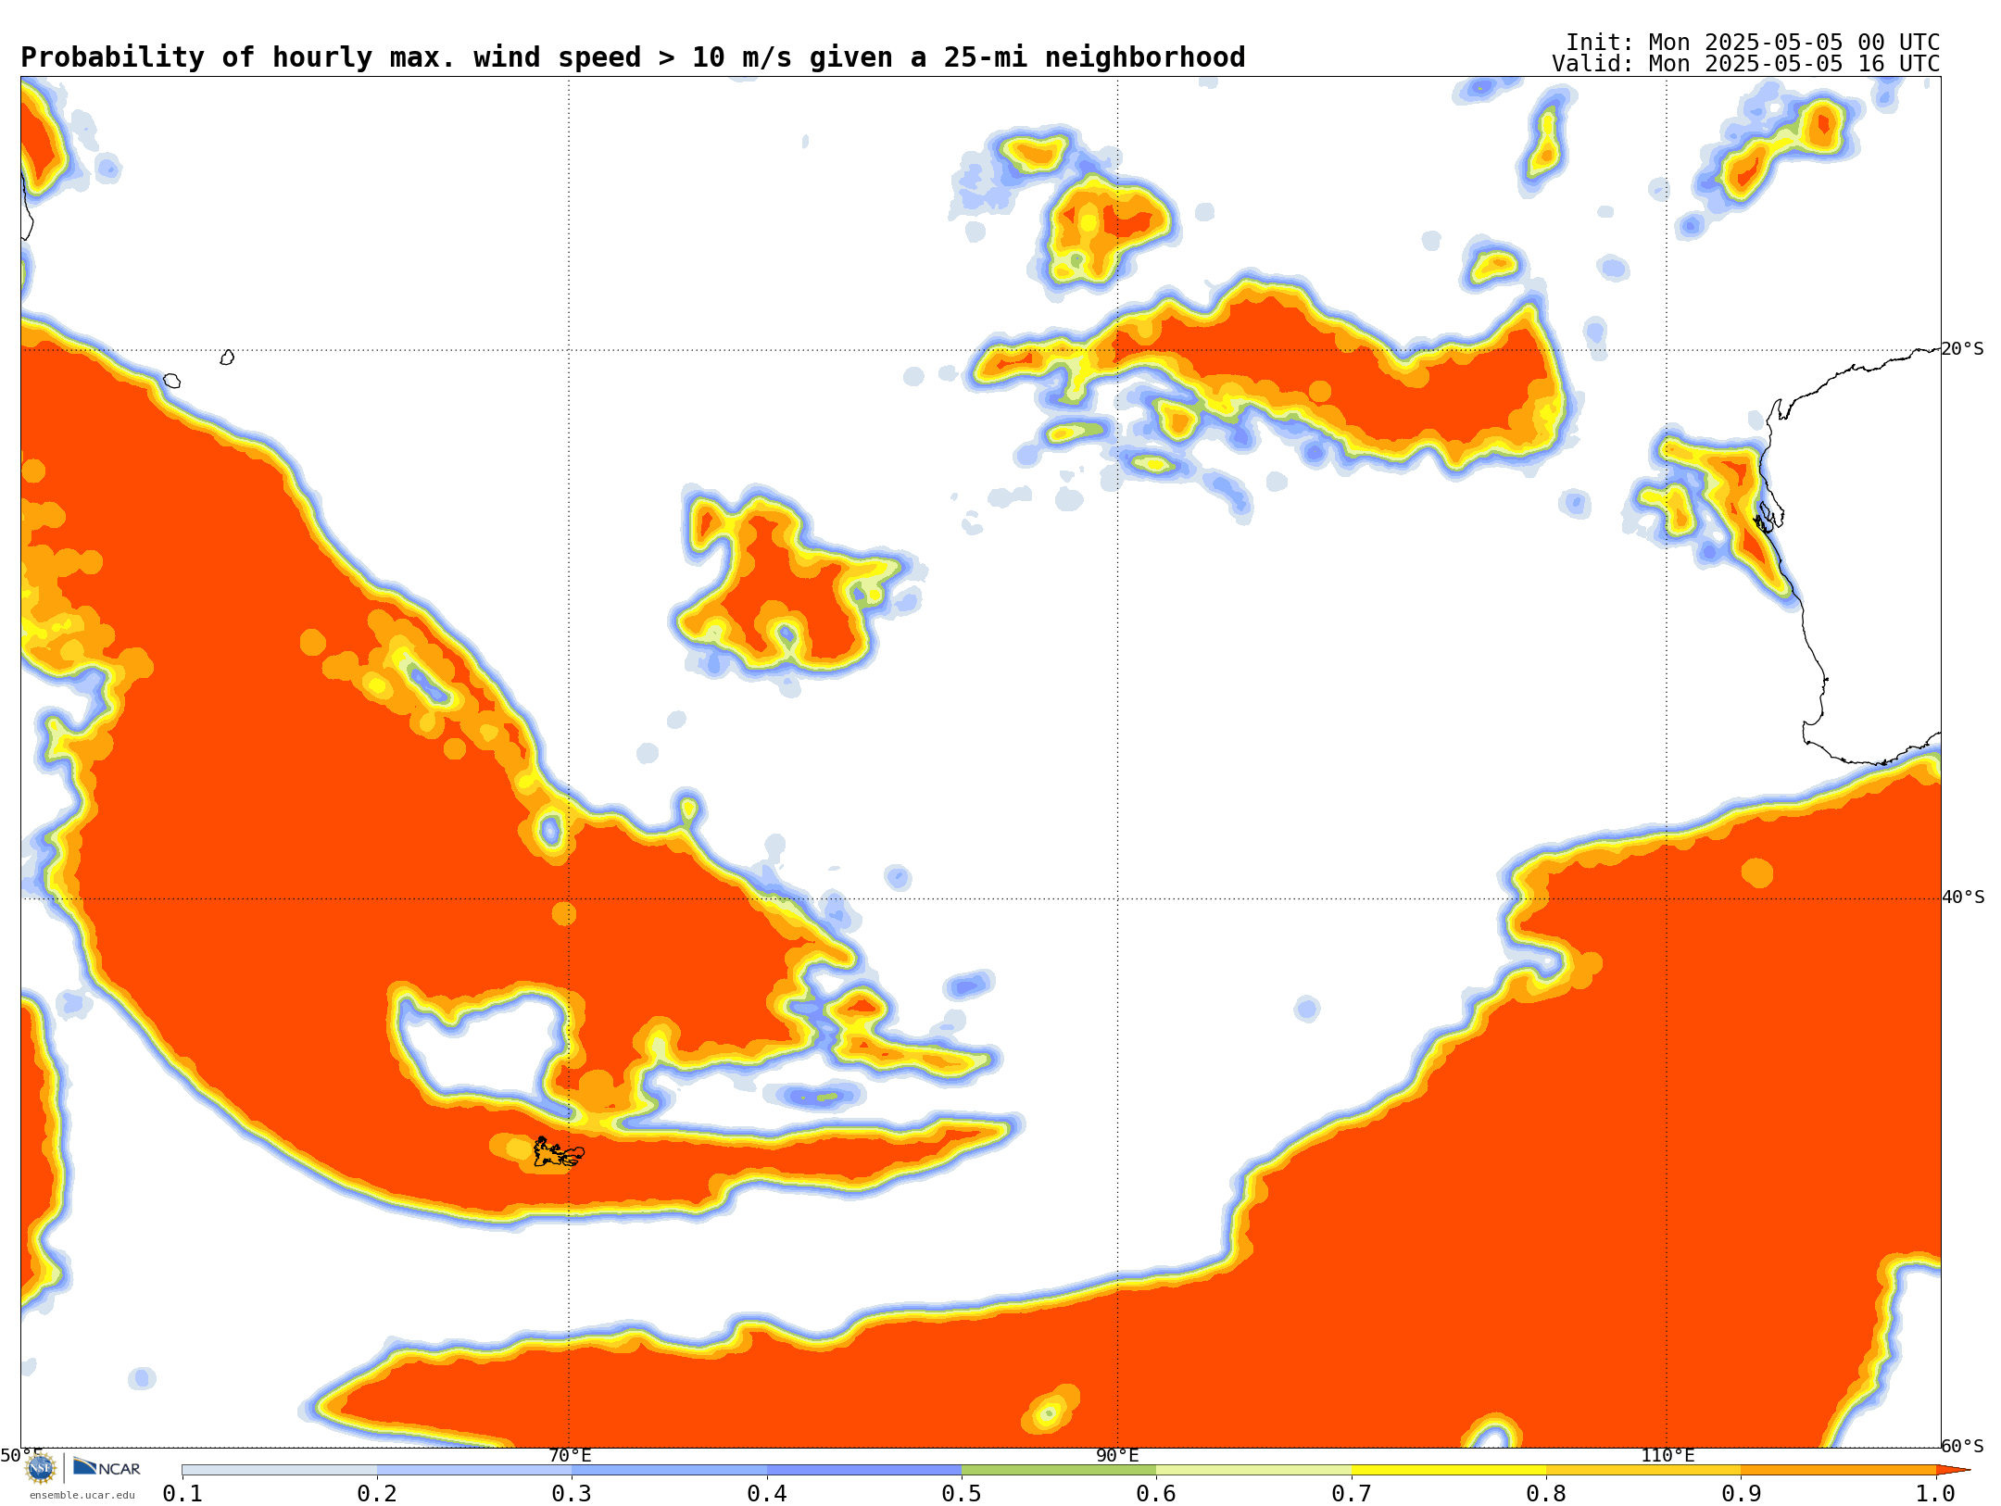Open the ensemble.ucar.edu link text
The image size is (2001, 1506).
82,1495
